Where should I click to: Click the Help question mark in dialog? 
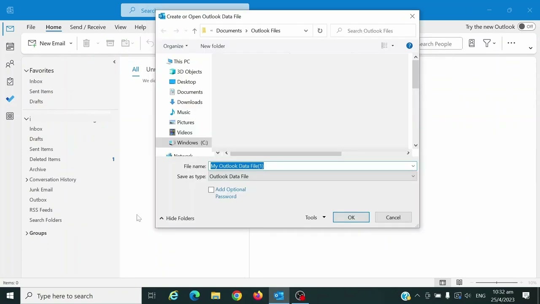click(409, 46)
